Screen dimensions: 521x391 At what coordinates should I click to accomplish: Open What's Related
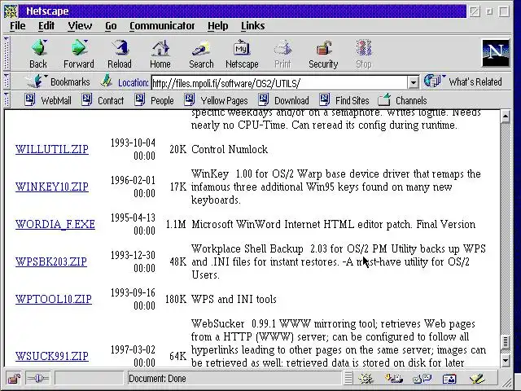coord(463,81)
